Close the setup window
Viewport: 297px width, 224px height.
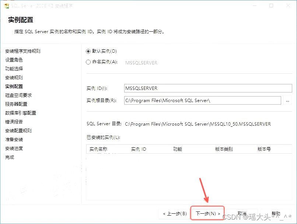(288, 6)
